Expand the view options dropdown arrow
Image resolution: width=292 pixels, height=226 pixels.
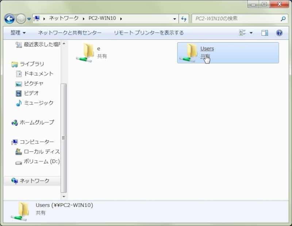click(x=251, y=33)
